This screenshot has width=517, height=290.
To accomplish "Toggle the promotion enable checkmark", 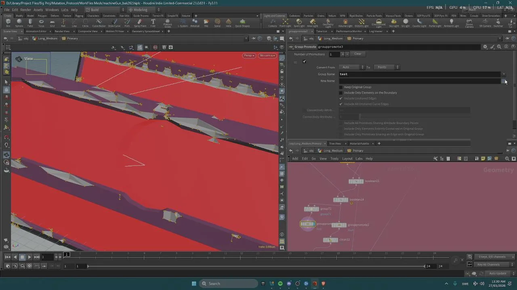I will coord(304,62).
